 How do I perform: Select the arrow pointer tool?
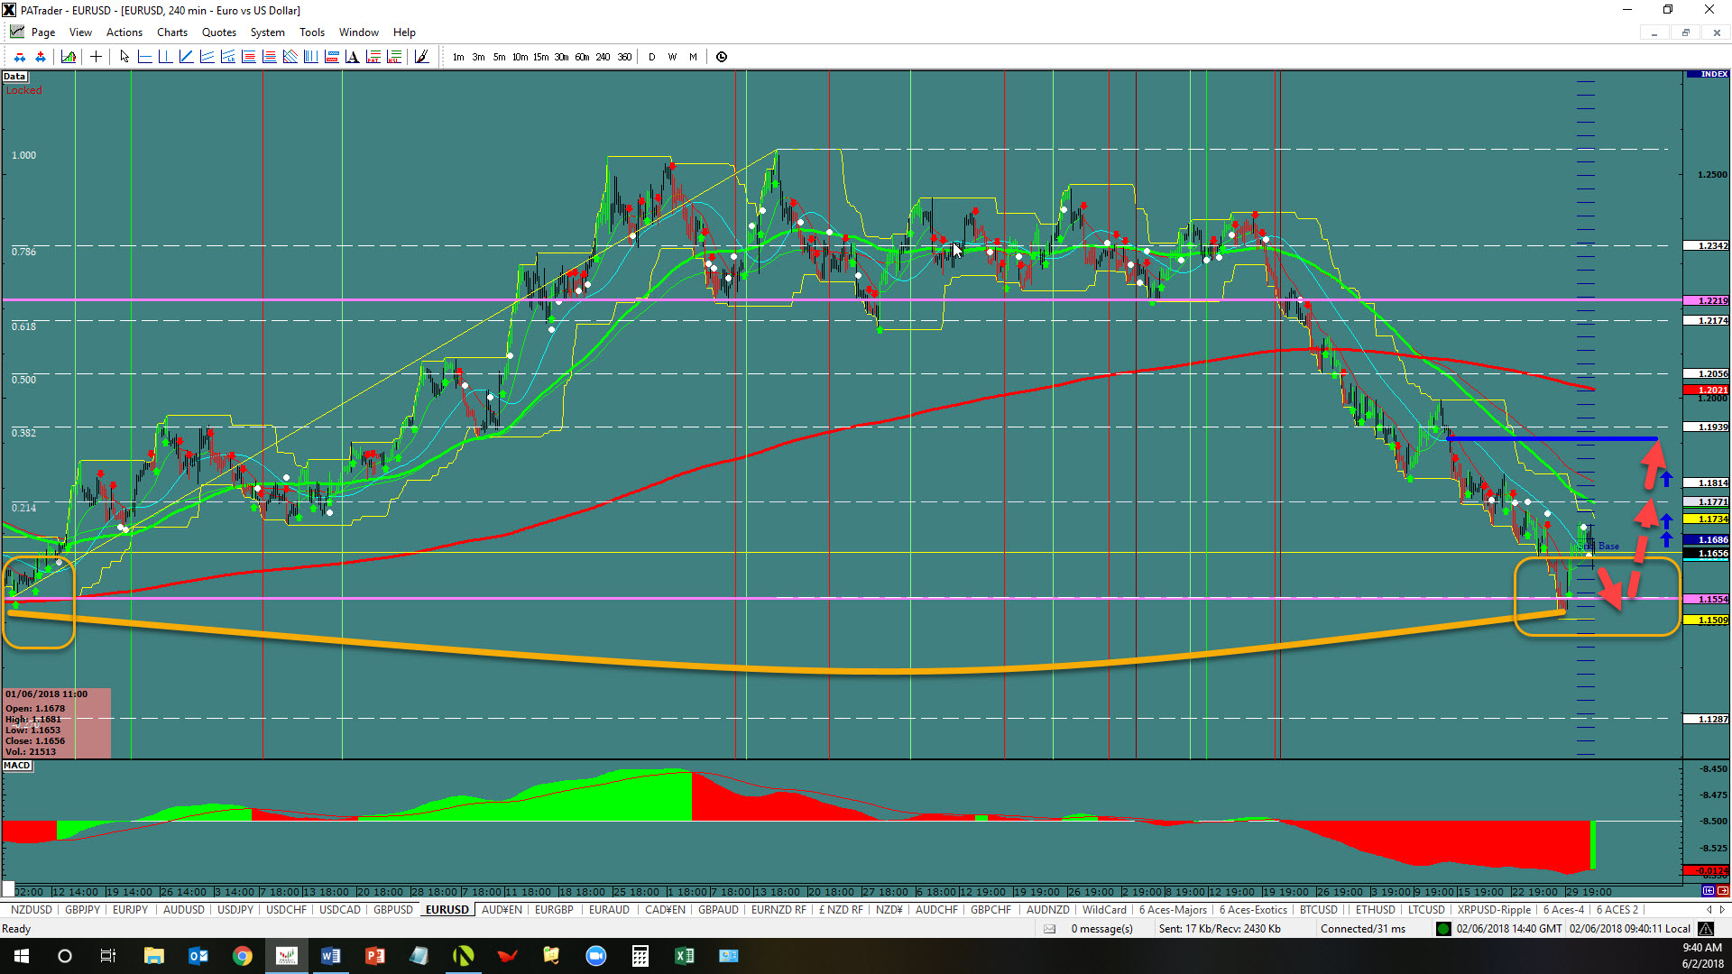[124, 57]
